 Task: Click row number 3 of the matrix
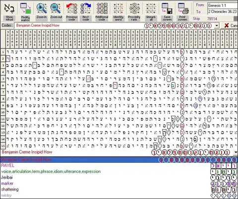(3, 66)
